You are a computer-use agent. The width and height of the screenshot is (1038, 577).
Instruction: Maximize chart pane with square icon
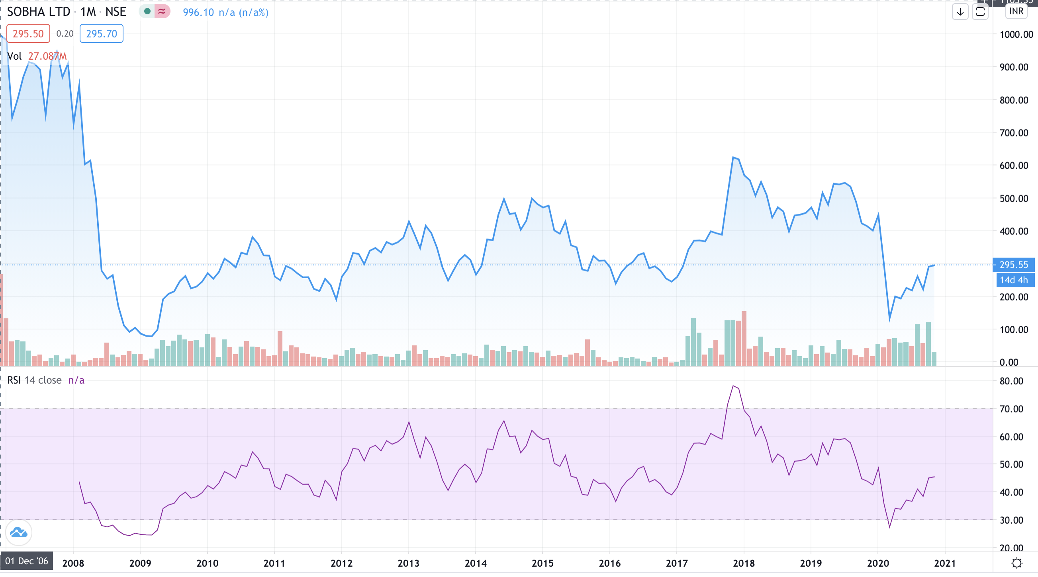click(980, 12)
